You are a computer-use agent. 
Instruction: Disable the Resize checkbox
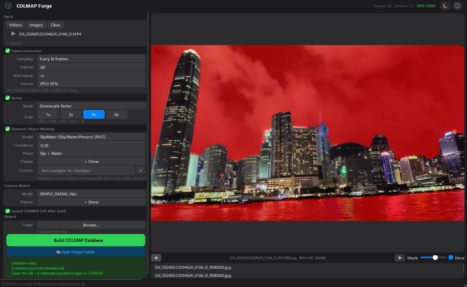(8, 98)
